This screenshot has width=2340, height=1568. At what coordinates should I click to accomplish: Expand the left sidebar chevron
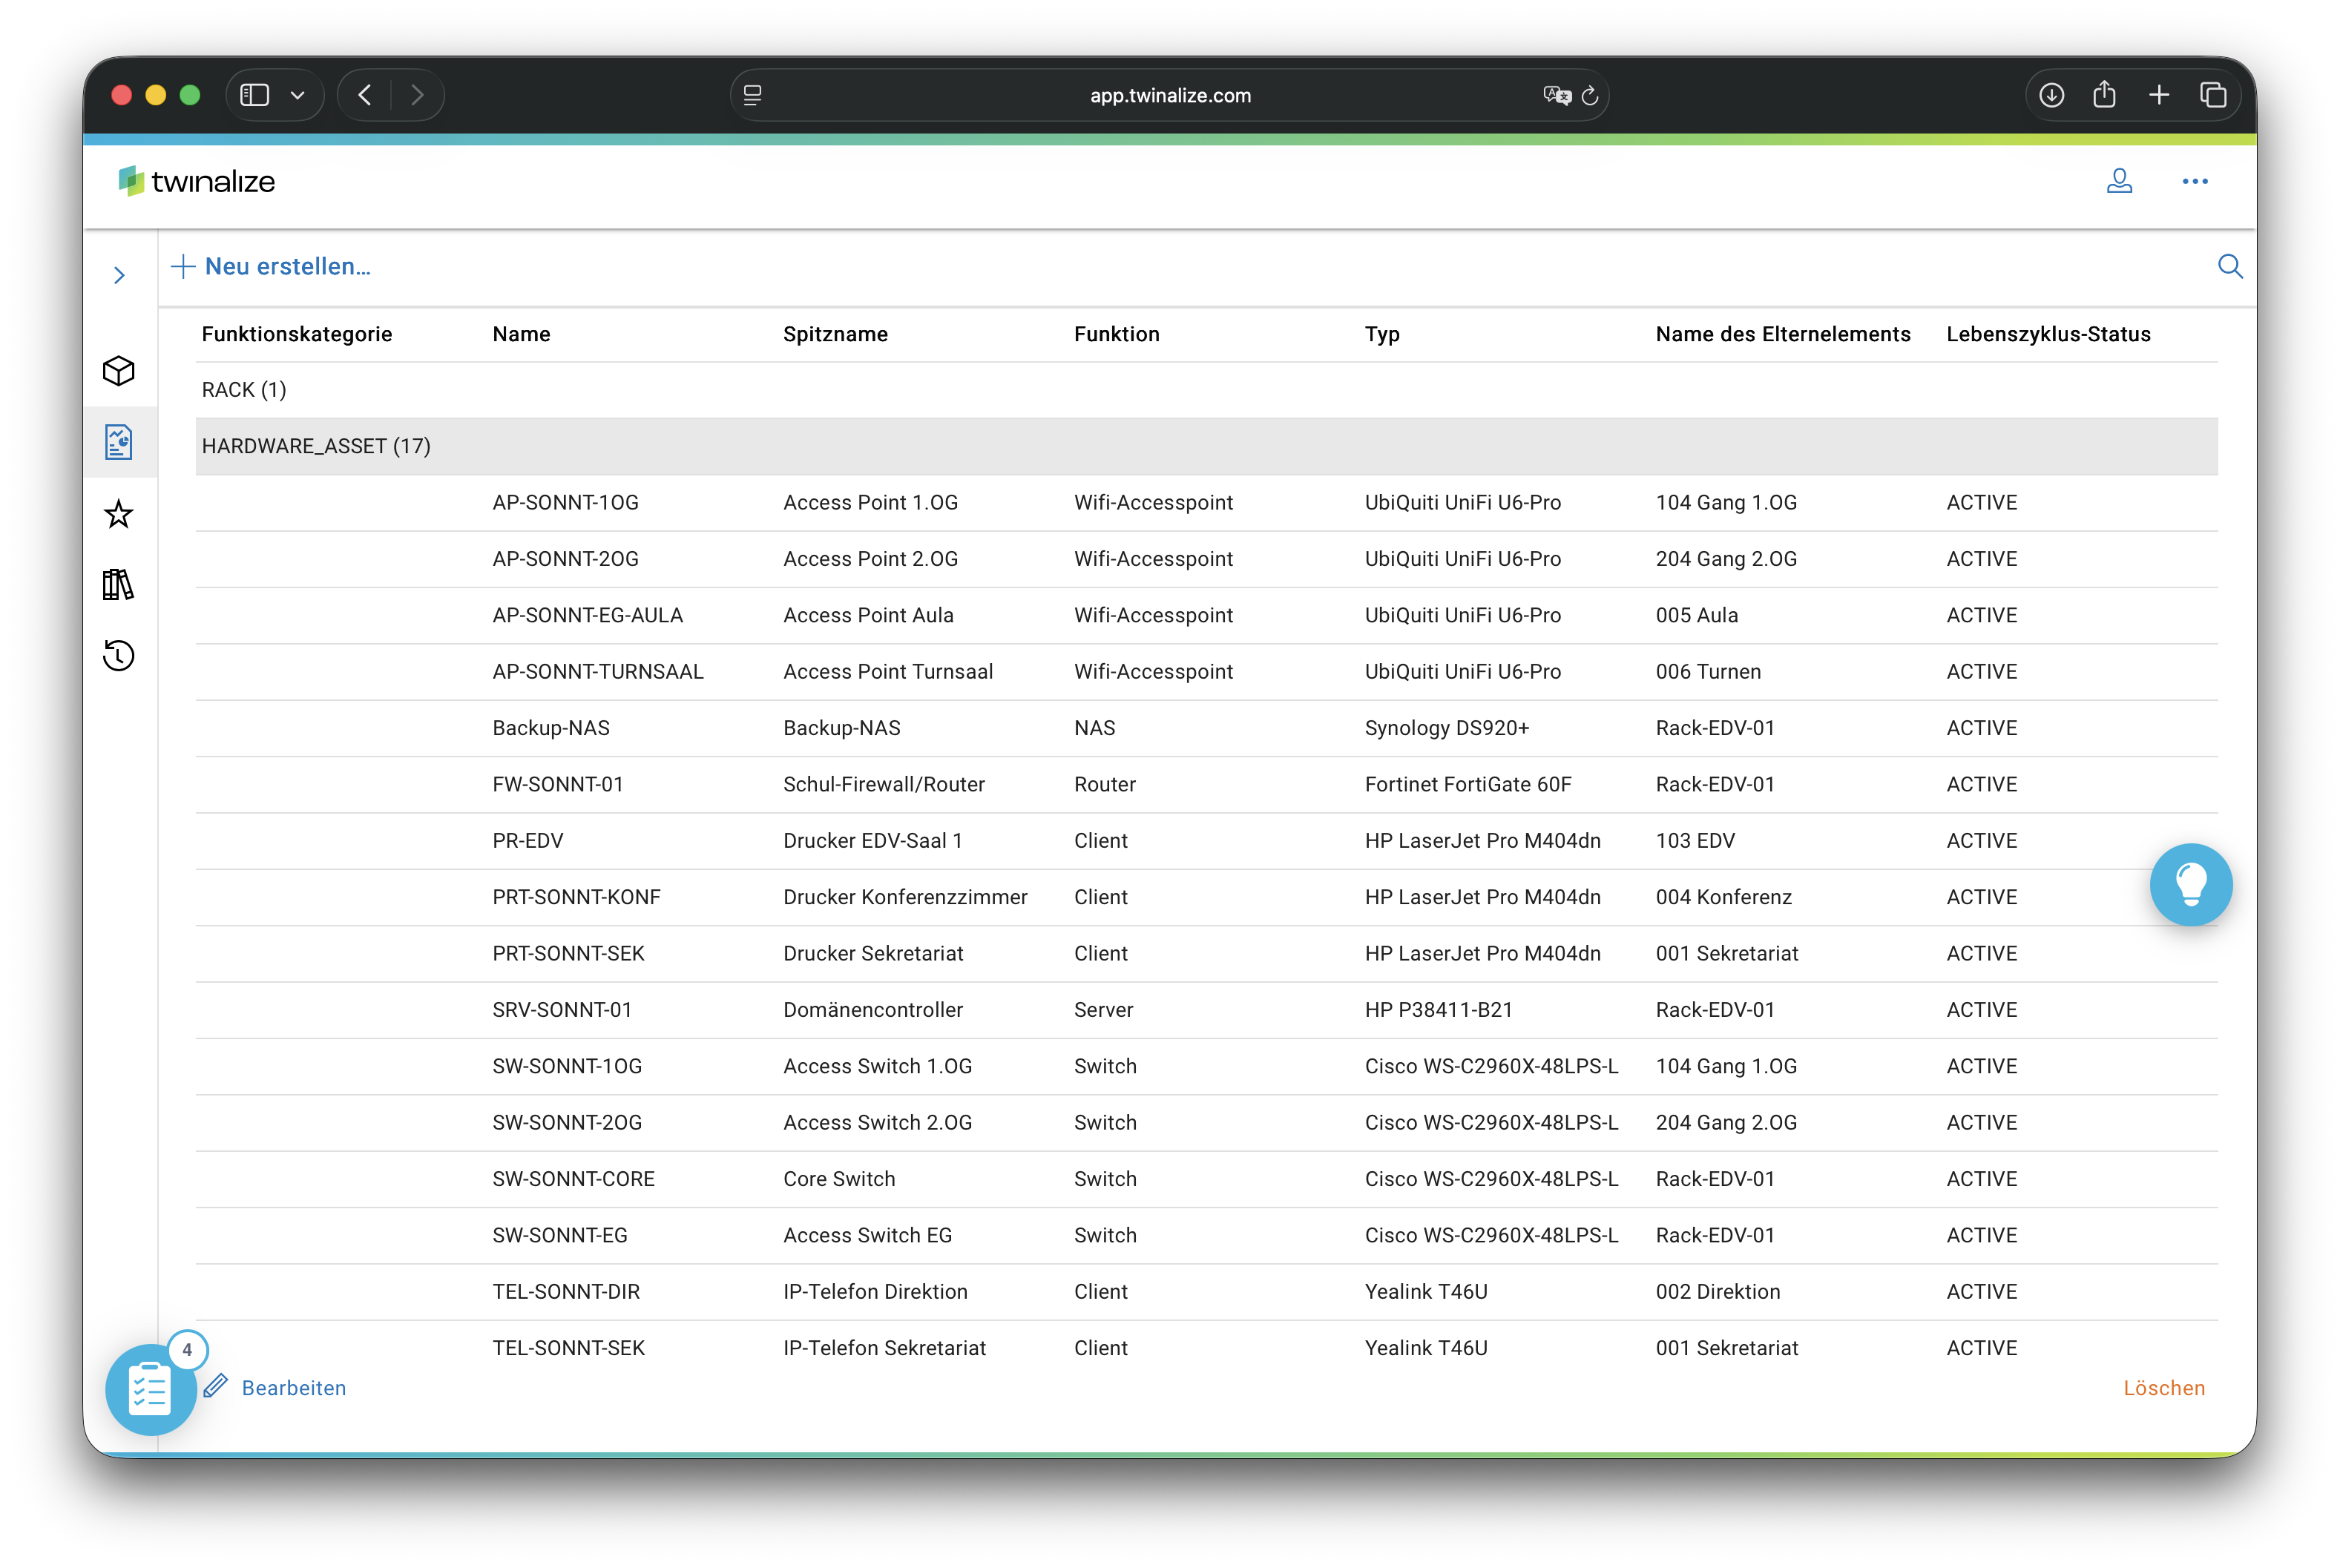coord(120,275)
